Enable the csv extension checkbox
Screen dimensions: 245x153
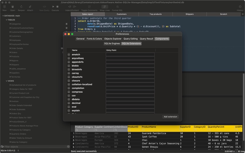[69, 95]
